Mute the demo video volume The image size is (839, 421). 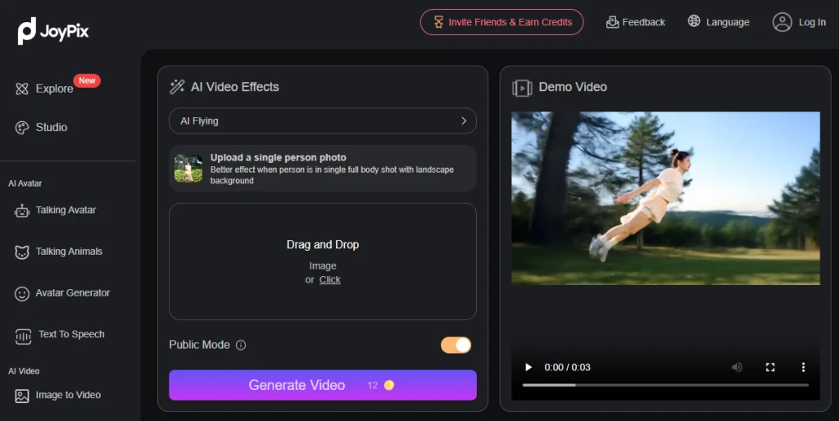coord(737,367)
